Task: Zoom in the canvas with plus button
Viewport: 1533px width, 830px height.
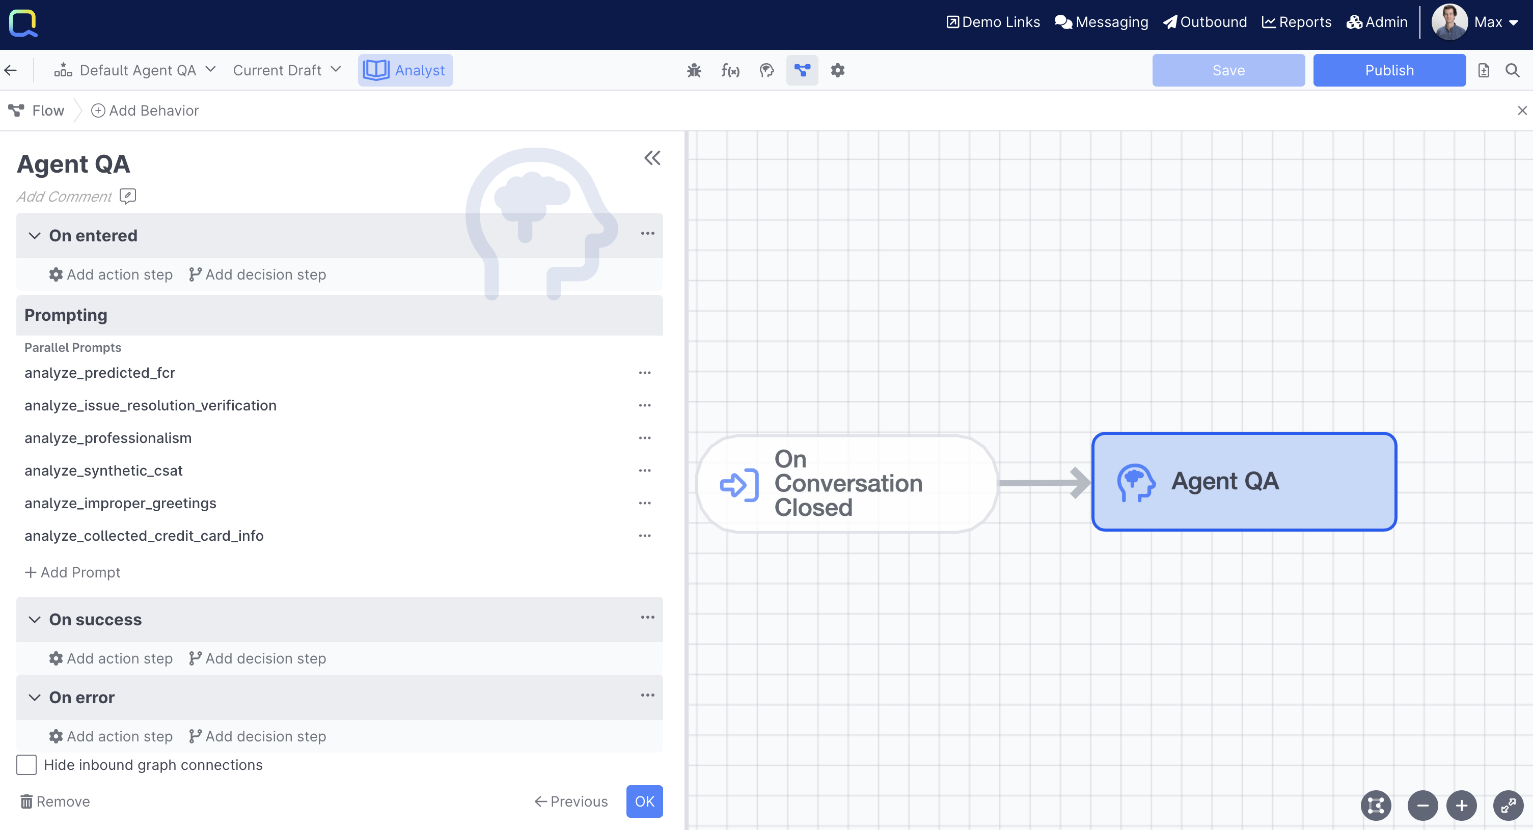Action: coord(1461,806)
